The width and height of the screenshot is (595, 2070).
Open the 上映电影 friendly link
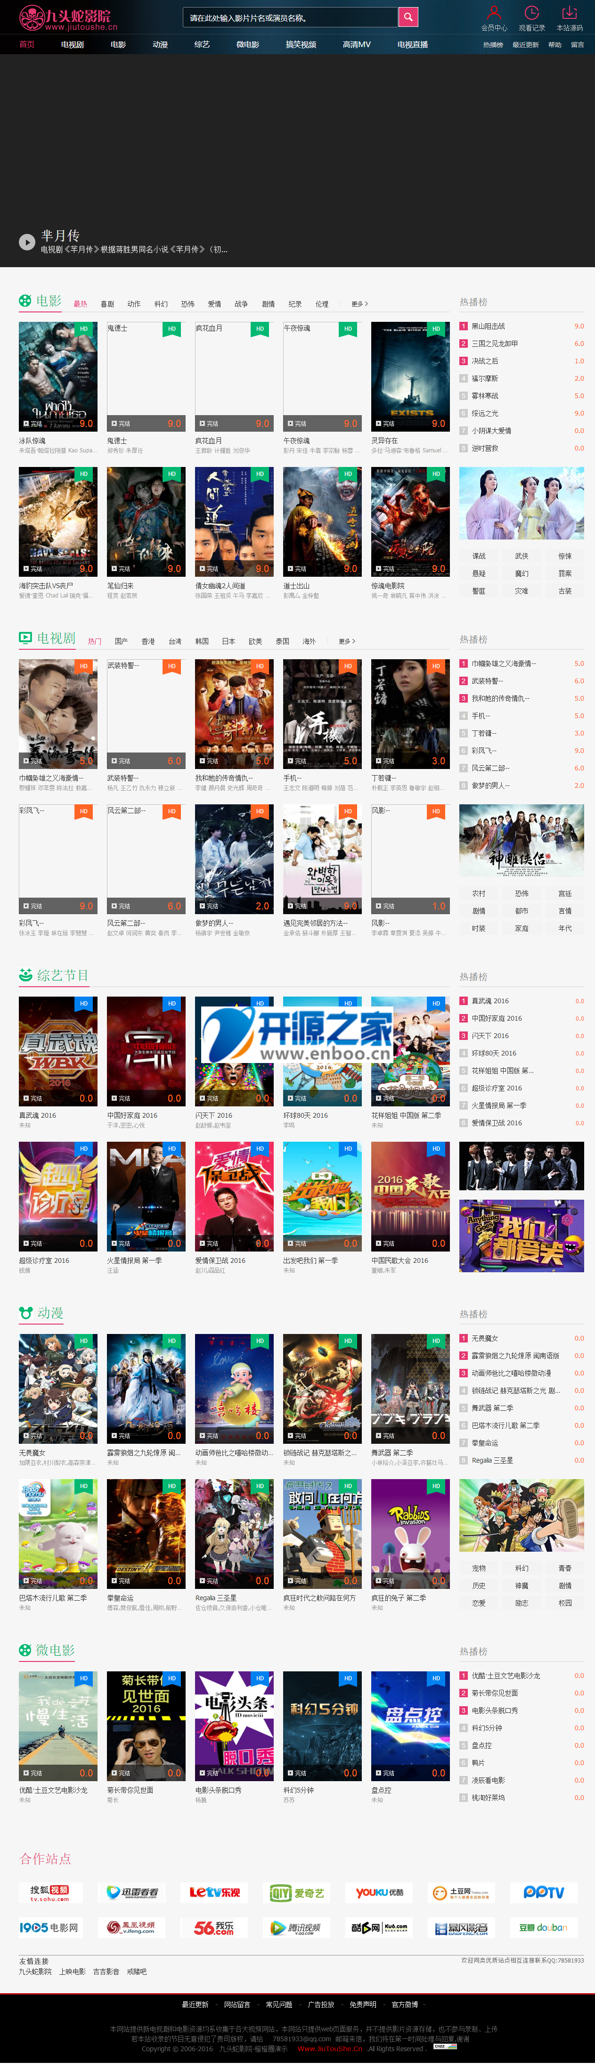72,1971
